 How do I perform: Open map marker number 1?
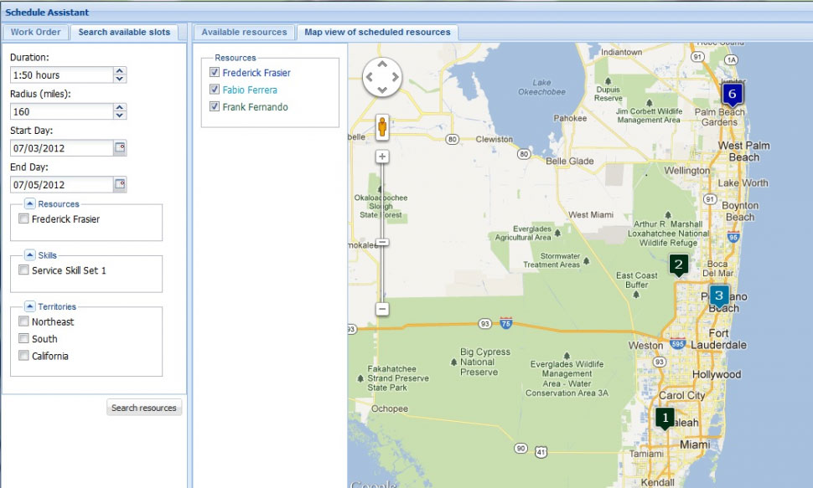click(x=665, y=419)
